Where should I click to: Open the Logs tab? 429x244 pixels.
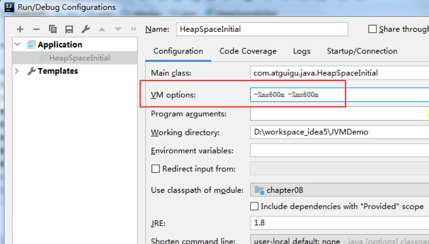tap(302, 51)
